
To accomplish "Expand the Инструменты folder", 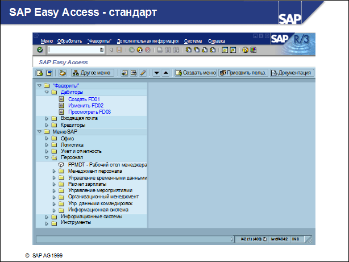I will [47, 223].
